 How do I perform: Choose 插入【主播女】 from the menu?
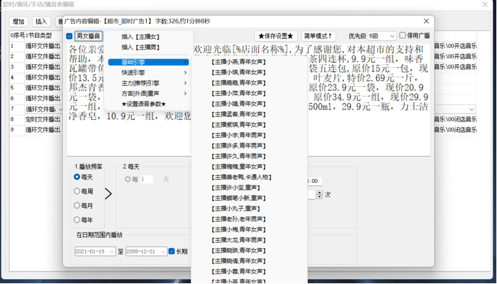pos(141,37)
